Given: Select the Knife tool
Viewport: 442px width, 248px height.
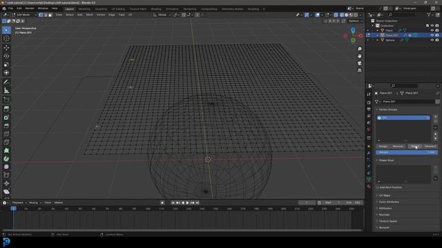Looking at the screenshot, I should coord(6,142).
